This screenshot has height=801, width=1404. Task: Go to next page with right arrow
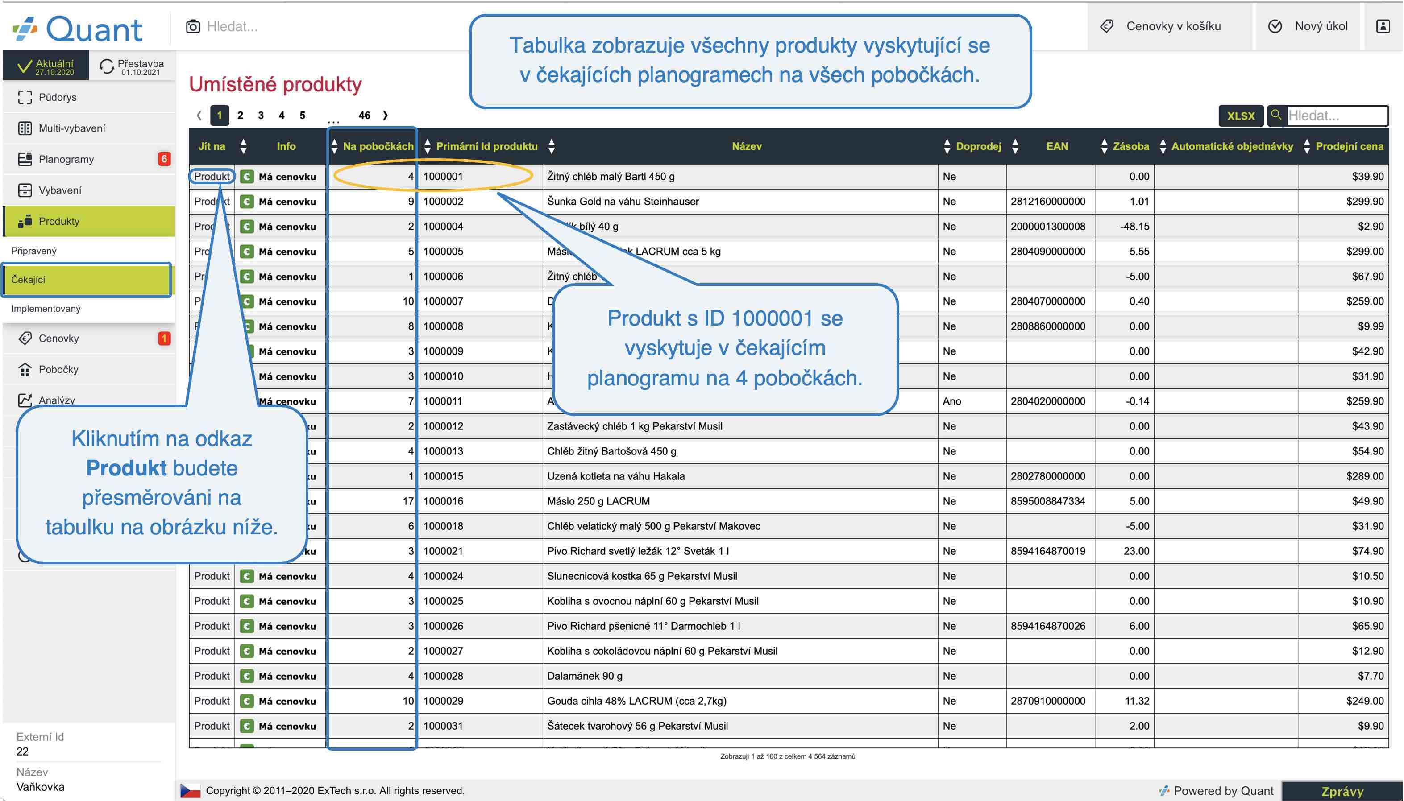[385, 115]
